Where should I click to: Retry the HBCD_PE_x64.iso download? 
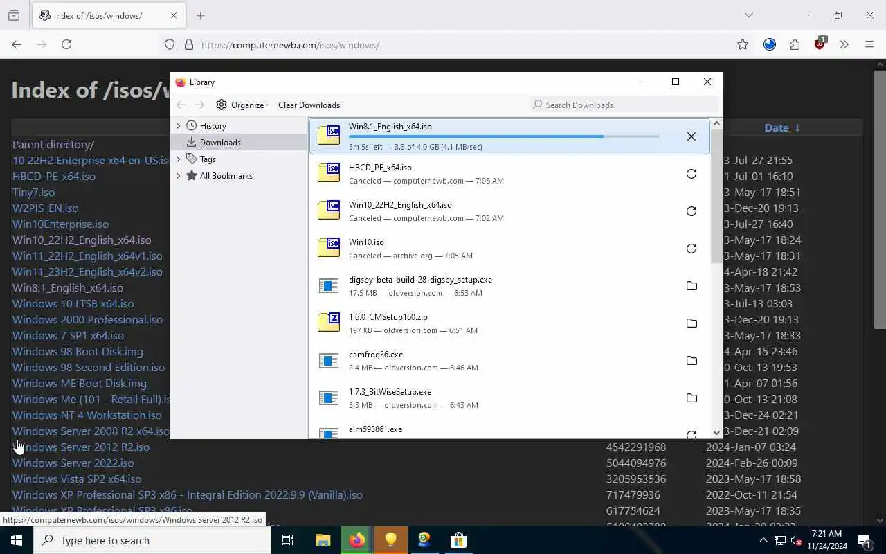(691, 174)
